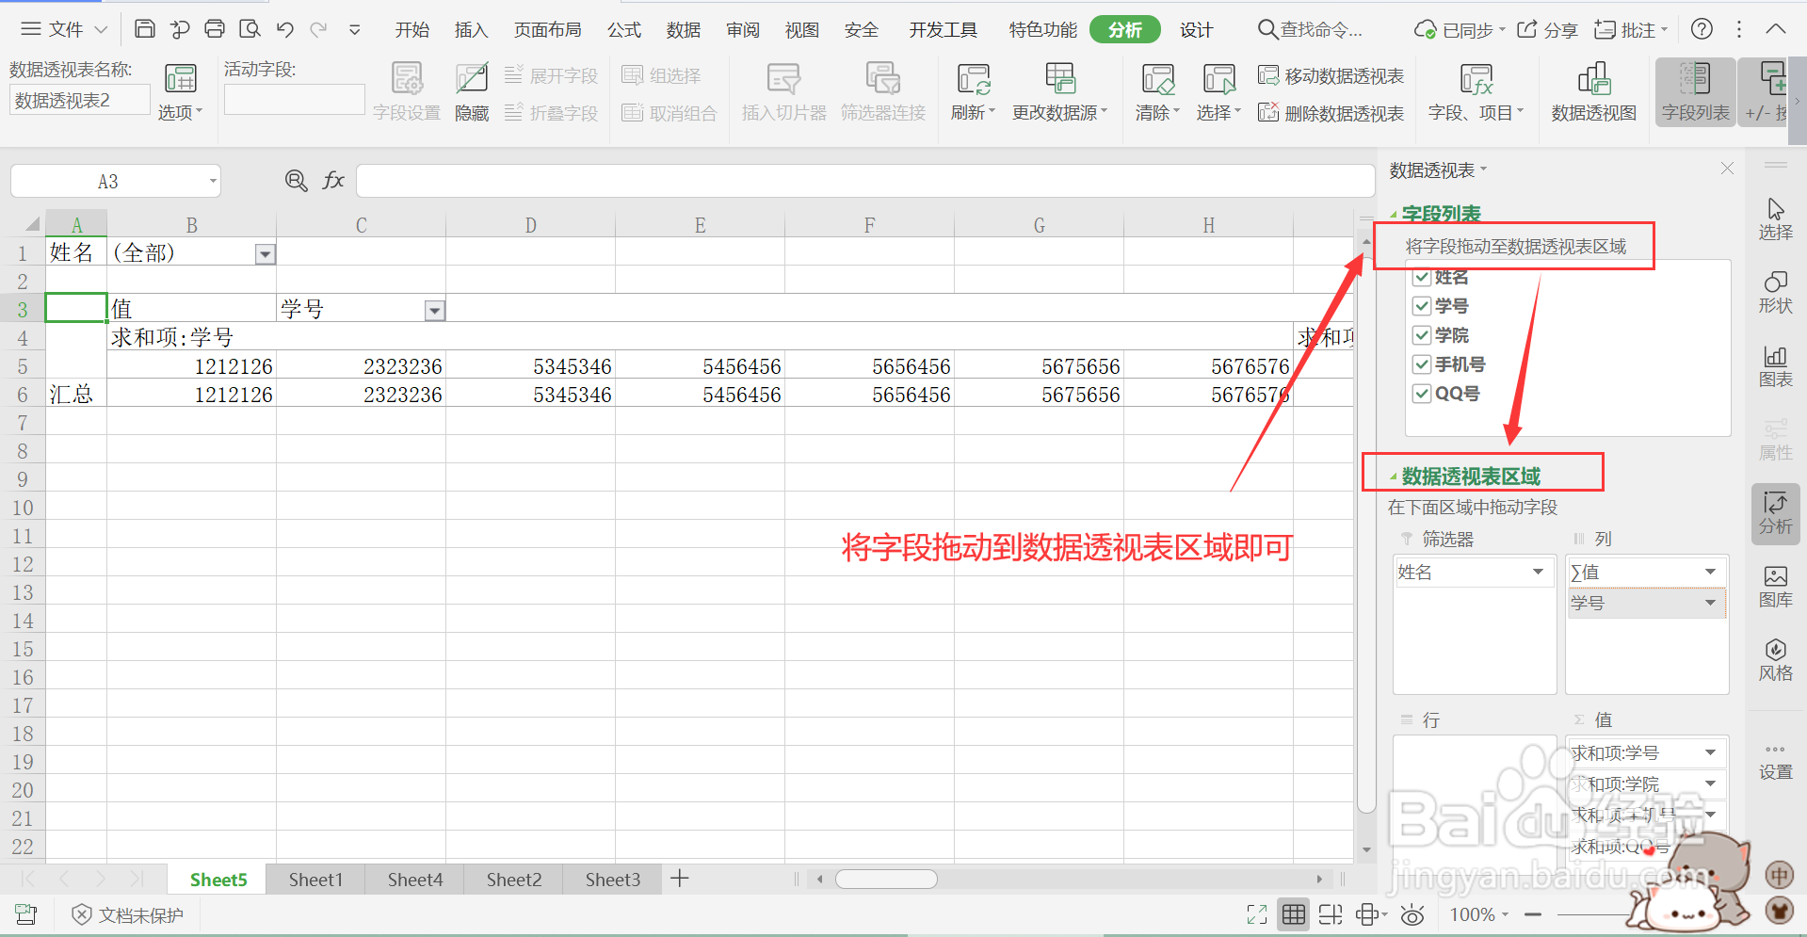Click the 分享 share button
1807x937 pixels.
tap(1547, 30)
